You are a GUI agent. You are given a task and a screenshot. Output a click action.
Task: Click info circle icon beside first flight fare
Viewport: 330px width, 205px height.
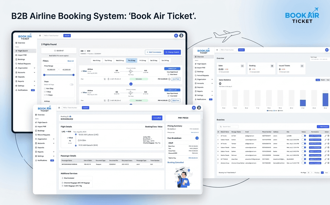click(169, 79)
